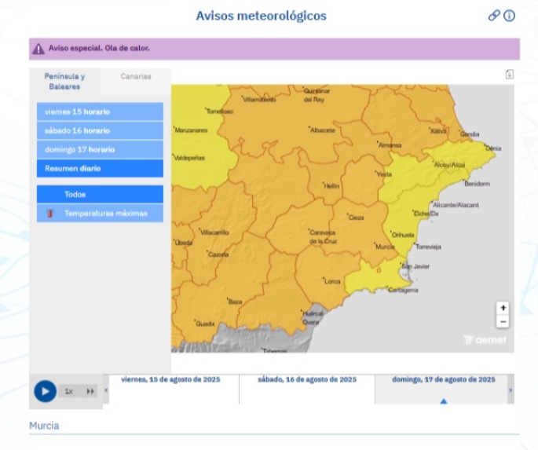Image resolution: width=538 pixels, height=450 pixels.
Task: Choose domingo 17 horario option
Action: (x=100, y=149)
